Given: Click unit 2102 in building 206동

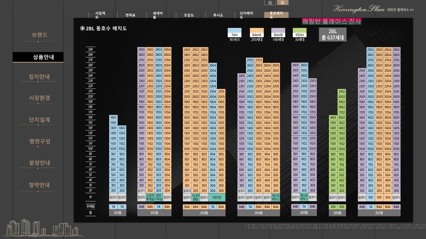Looking at the screenshot, I should (x=341, y=91).
